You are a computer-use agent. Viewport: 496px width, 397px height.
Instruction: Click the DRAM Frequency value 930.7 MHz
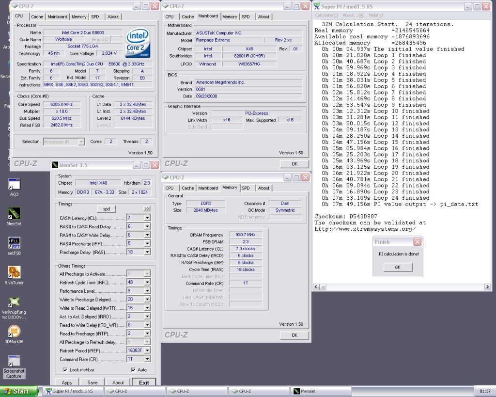pos(246,235)
